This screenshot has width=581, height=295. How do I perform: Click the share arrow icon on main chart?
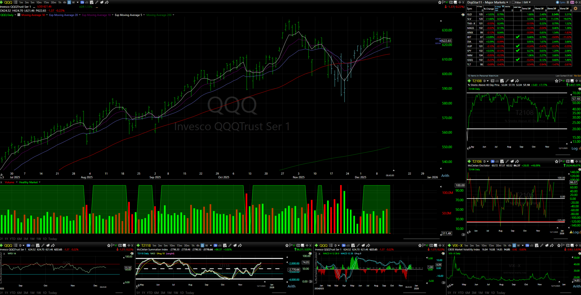(107, 2)
